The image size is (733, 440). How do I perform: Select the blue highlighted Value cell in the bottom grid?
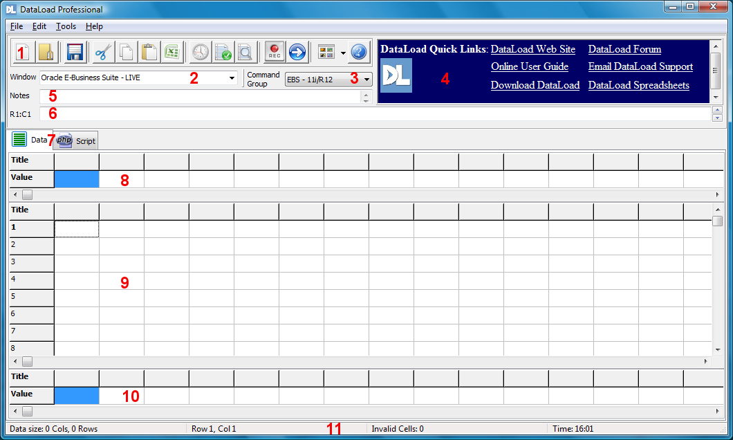click(x=77, y=396)
